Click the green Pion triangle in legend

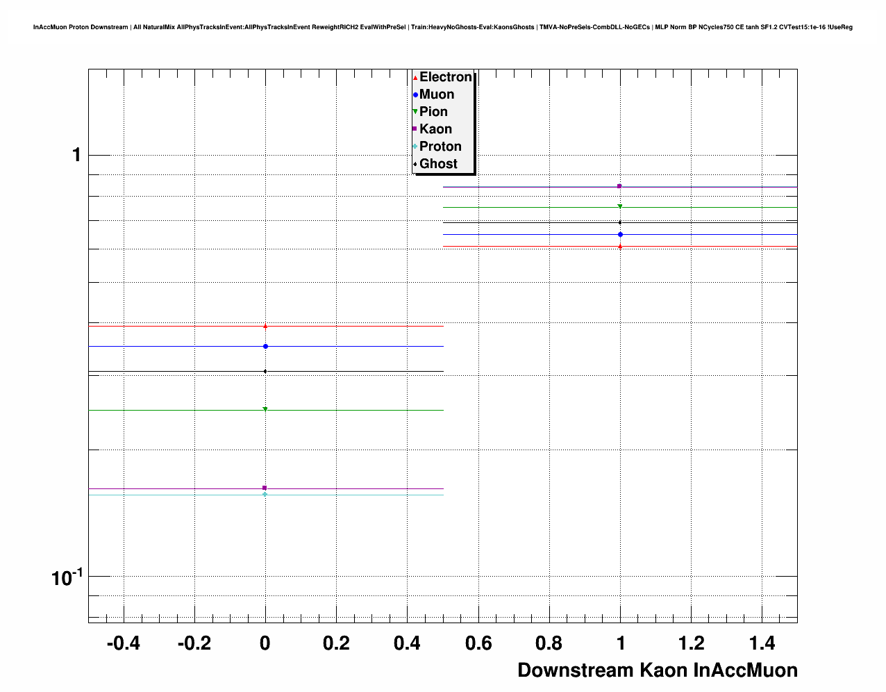415,112
